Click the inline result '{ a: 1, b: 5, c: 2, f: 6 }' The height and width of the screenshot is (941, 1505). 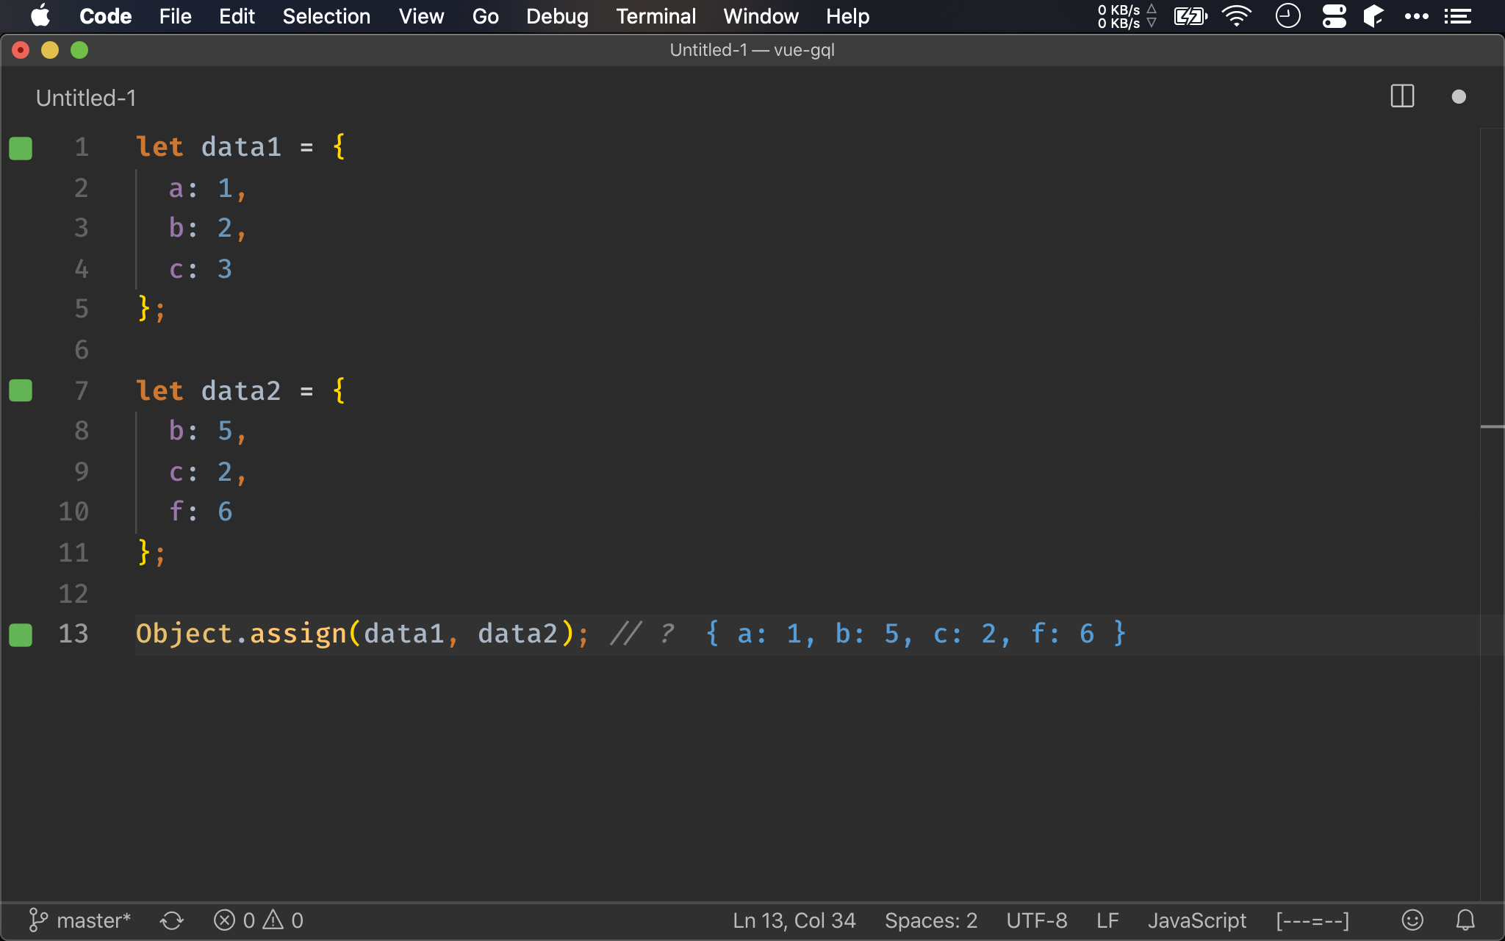916,634
